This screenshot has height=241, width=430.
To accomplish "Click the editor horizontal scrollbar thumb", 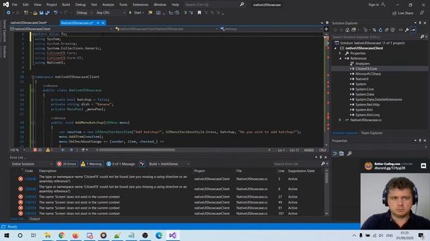I will click(x=137, y=150).
